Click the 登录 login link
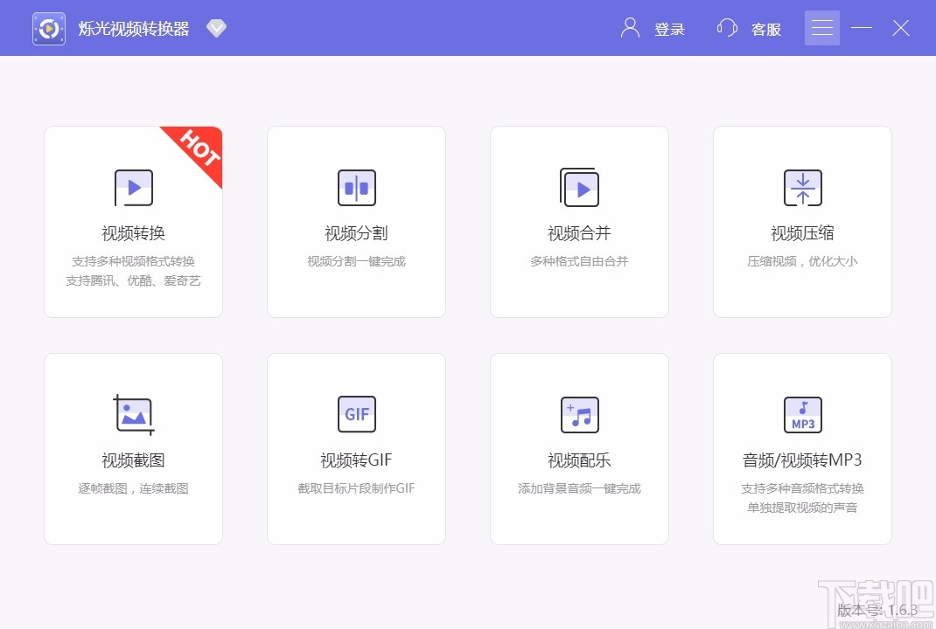Screen dimensions: 936x629 click(670, 29)
